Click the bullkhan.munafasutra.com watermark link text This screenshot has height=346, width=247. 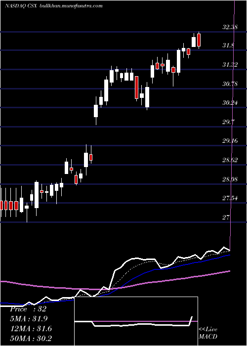pos(71,6)
